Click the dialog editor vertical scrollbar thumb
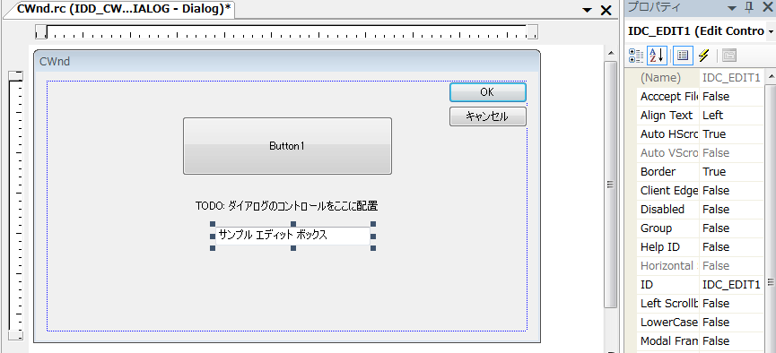776x353 pixels. (611, 185)
